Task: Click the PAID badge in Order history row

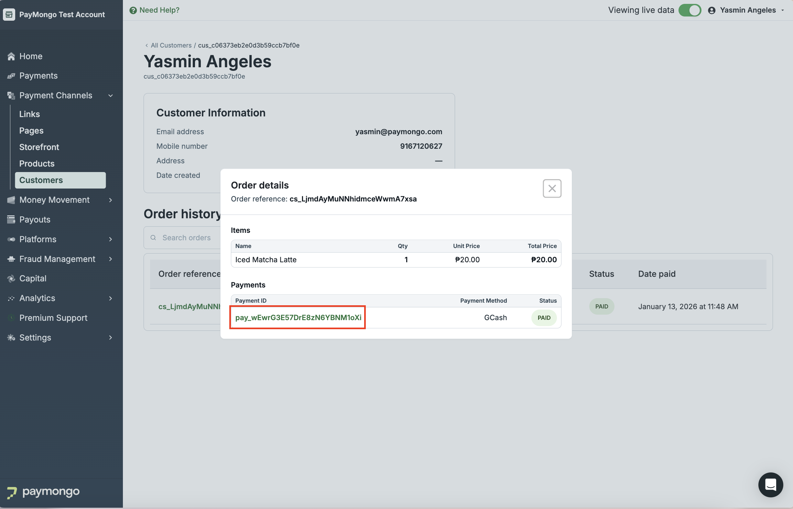Action: [602, 307]
